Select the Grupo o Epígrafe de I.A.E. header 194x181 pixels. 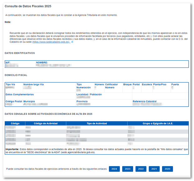[x=158, y=123]
